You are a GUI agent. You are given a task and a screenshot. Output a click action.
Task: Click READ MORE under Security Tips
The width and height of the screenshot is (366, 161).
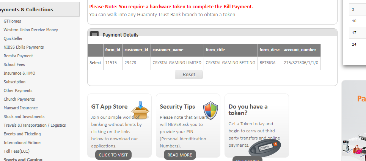[x=180, y=155]
